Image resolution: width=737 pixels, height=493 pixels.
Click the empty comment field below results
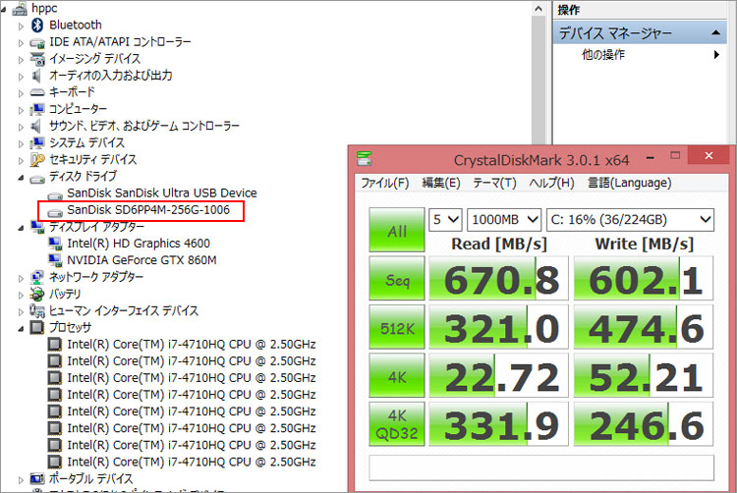pyautogui.click(x=541, y=467)
